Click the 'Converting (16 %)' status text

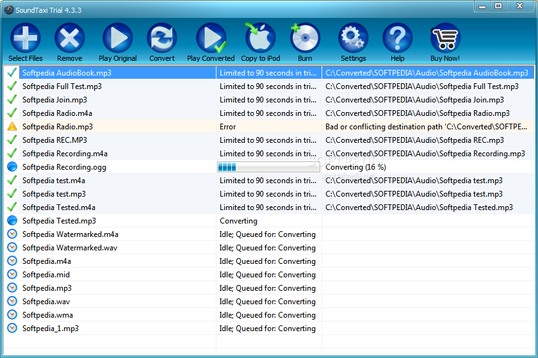[x=355, y=167]
